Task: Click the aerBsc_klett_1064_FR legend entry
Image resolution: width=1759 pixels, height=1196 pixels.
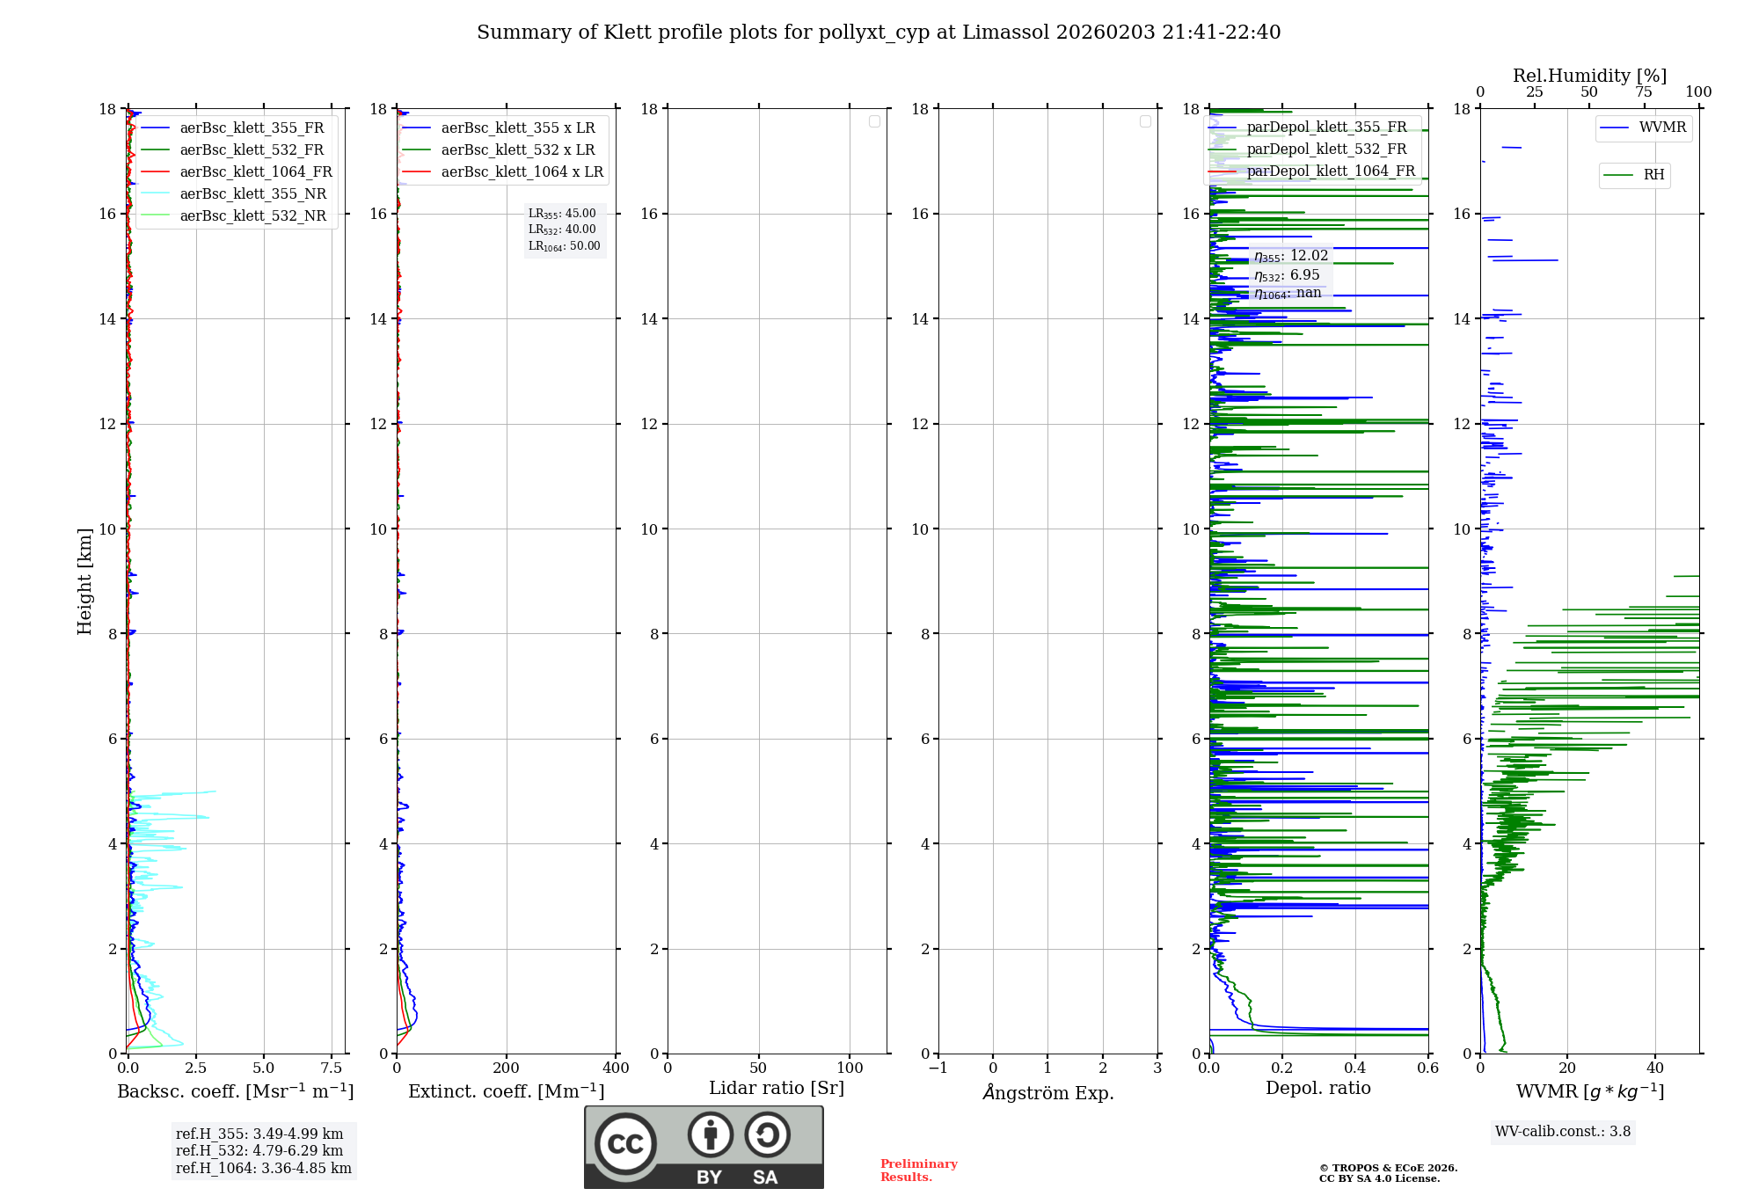Action: tap(256, 172)
